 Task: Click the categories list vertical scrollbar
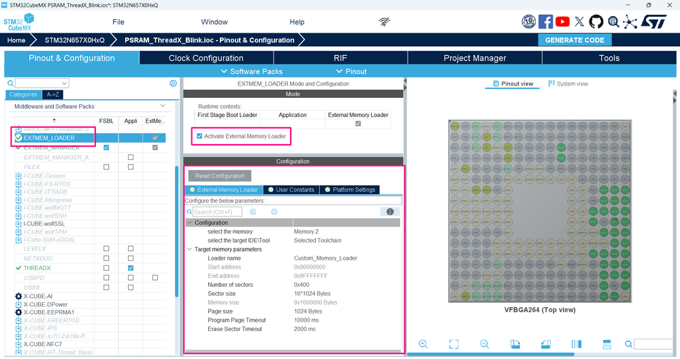point(177,232)
